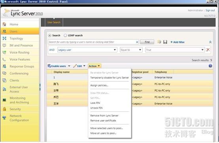
Task: Choose Unlock PIN menu entry
Action: [x=96, y=108]
